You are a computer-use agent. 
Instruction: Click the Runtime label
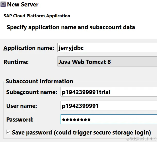16,62
